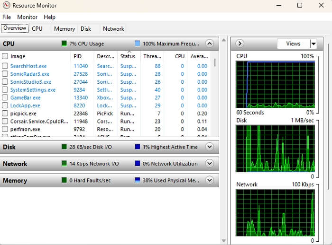Image resolution: width=332 pixels, height=245 pixels.
Task: Select the Overview tab
Action: tap(15, 28)
